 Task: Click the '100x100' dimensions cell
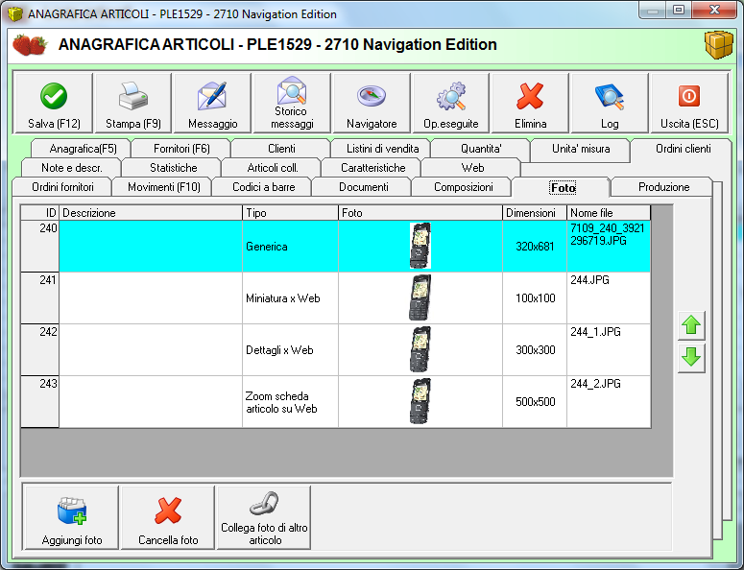click(x=535, y=298)
